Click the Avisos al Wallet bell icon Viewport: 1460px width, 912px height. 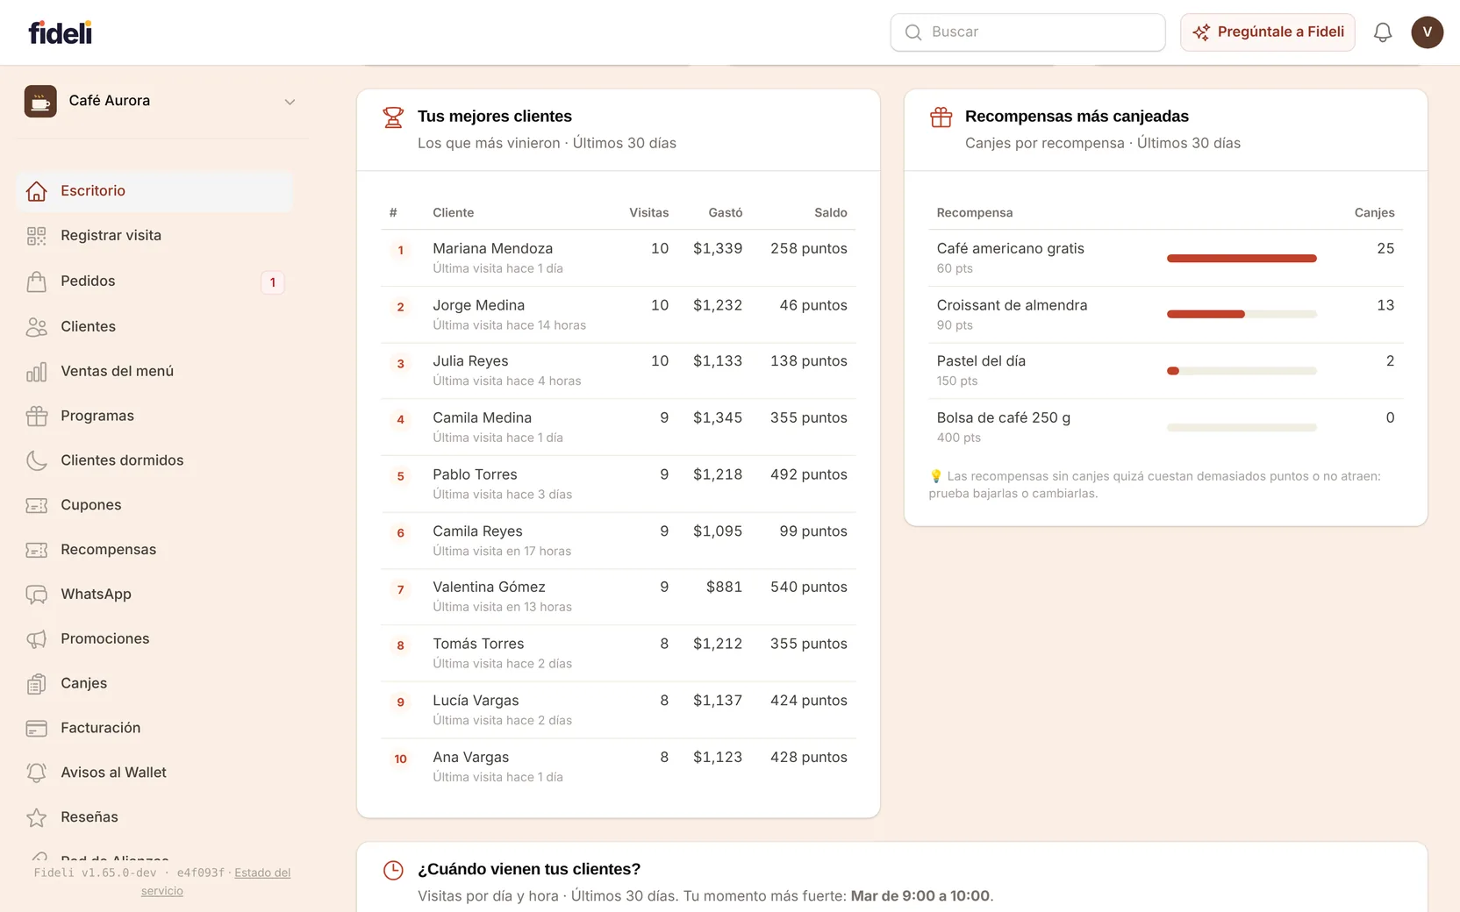[x=37, y=773]
